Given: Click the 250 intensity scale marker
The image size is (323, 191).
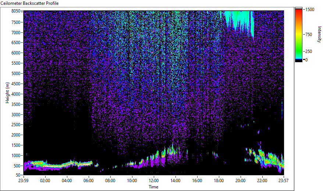Looking at the screenshot, I should 309,52.
